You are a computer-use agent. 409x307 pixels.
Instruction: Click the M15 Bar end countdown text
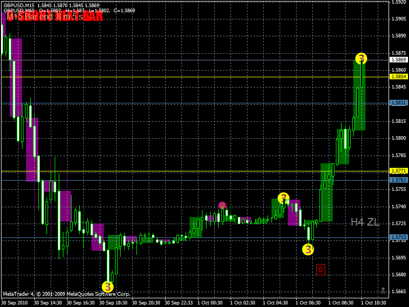pyautogui.click(x=45, y=17)
